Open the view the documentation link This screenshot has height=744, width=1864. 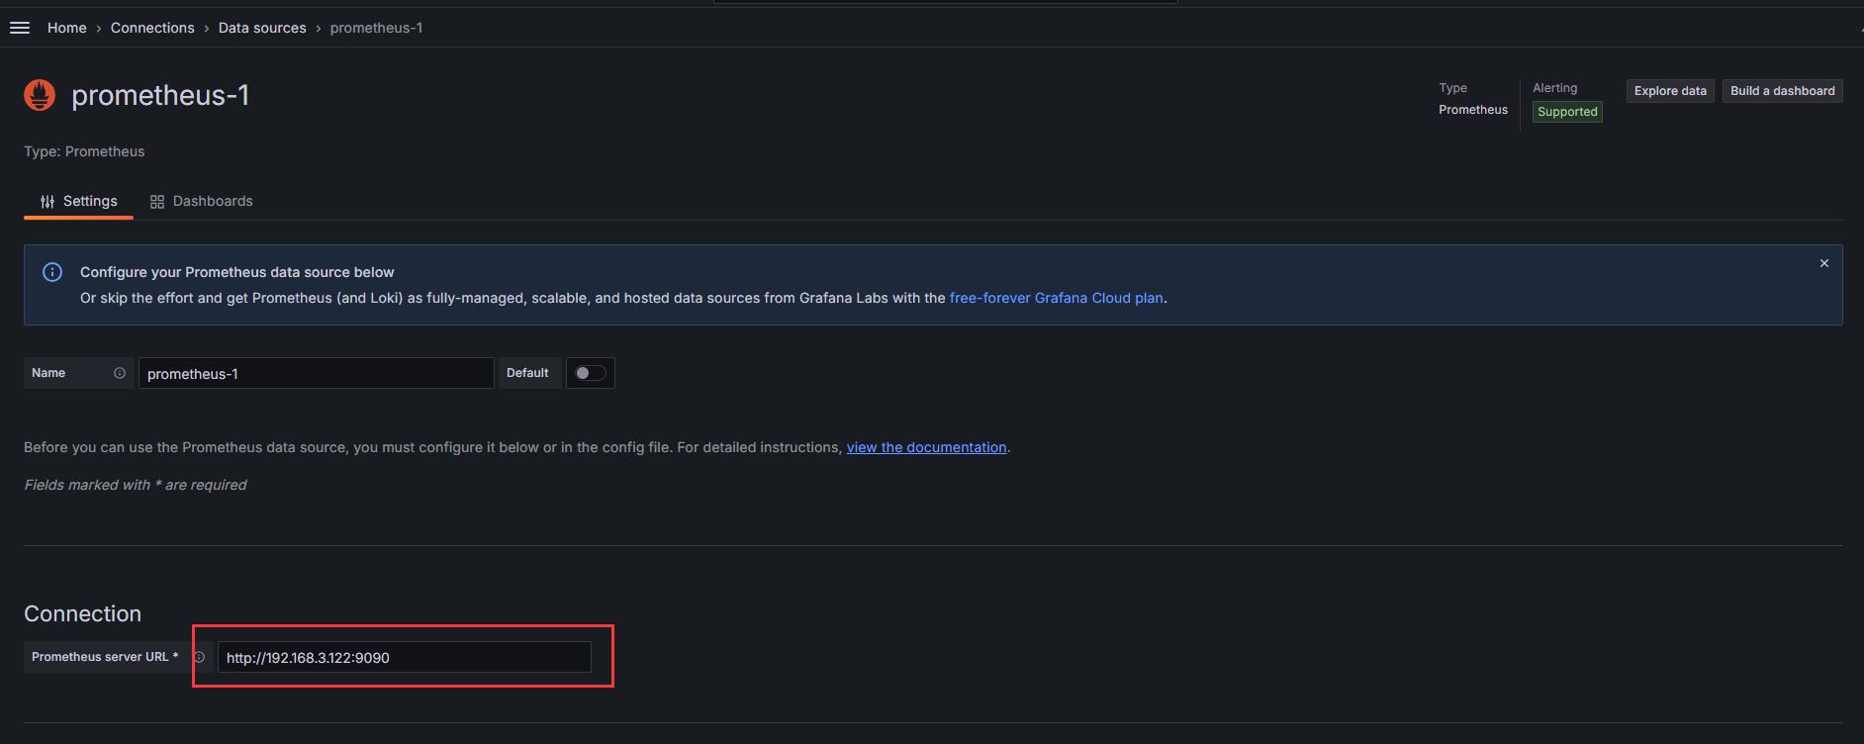[x=926, y=447]
